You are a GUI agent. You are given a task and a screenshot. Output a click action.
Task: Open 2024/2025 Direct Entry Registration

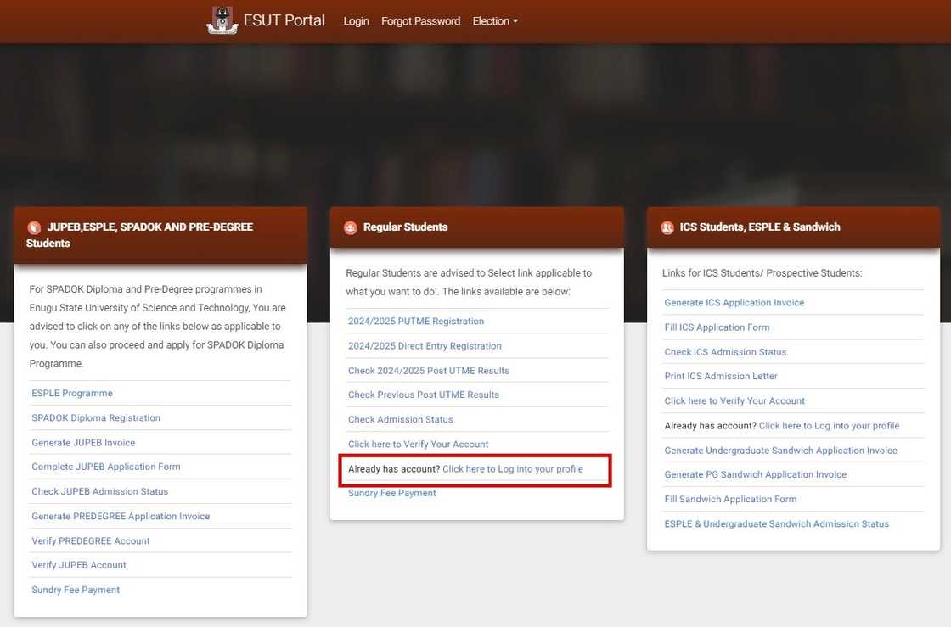coord(425,346)
